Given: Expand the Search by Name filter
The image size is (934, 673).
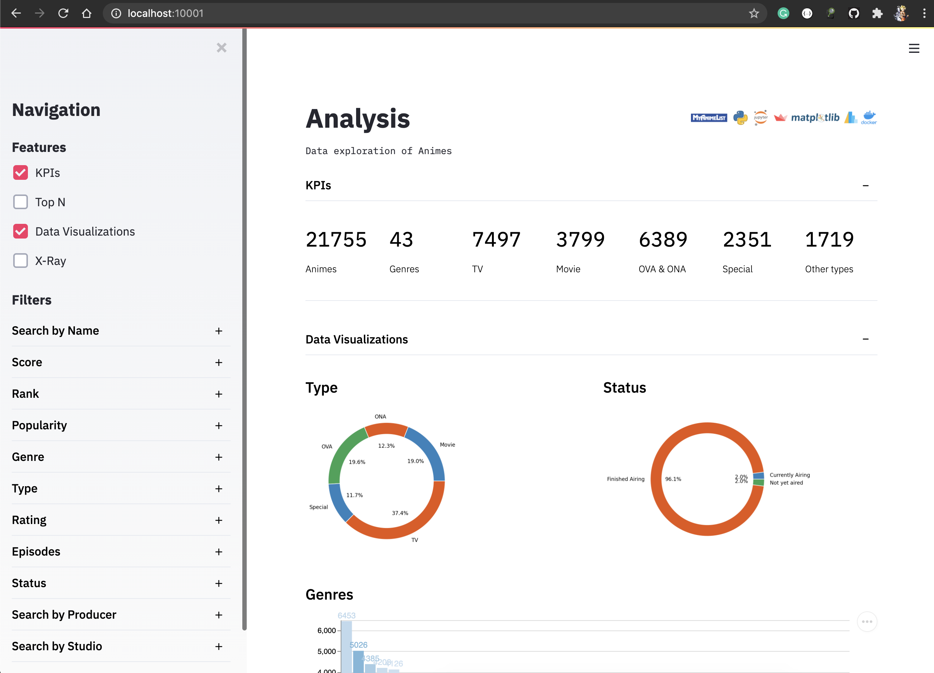Looking at the screenshot, I should (x=219, y=331).
